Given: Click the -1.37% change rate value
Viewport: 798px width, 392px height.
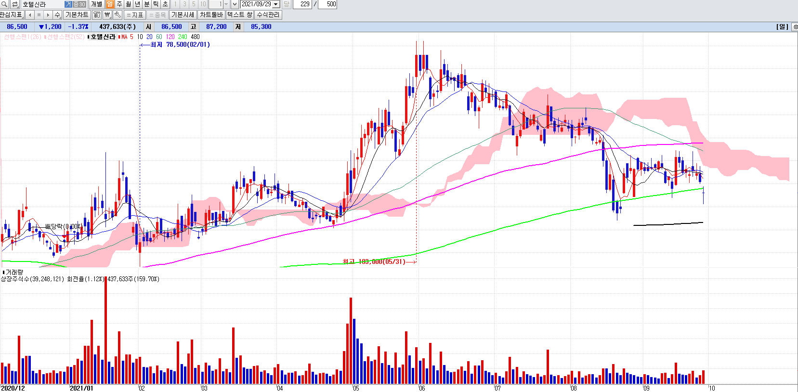Looking at the screenshot, I should tap(78, 27).
